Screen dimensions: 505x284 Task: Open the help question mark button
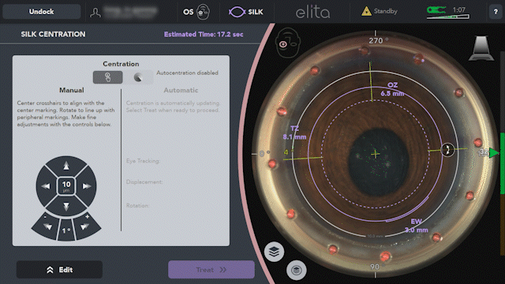pyautogui.click(x=496, y=12)
